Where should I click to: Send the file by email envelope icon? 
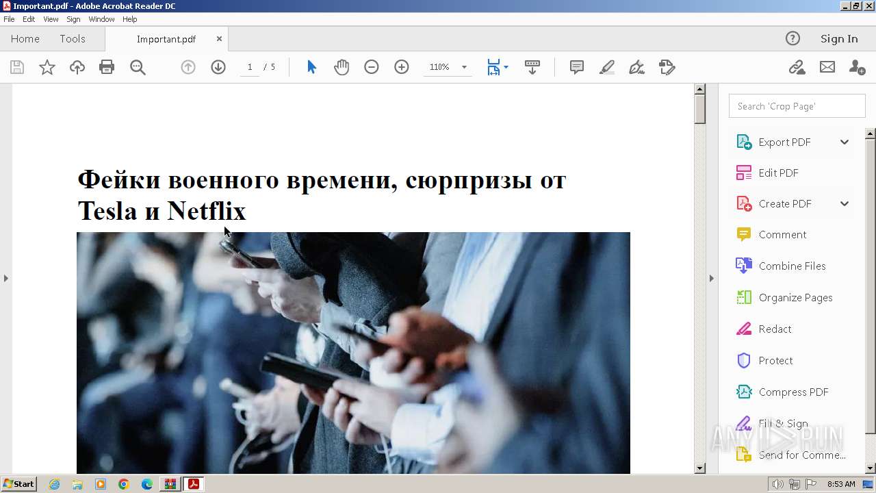(x=827, y=67)
